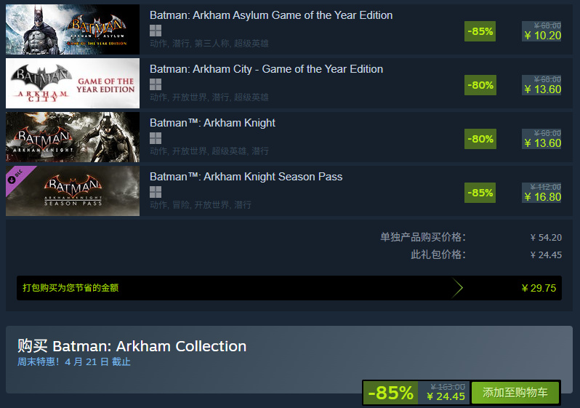Image resolution: width=580 pixels, height=408 pixels.
Task: Click the 购买 Batman: Arkham Collection heading
Action: (132, 346)
